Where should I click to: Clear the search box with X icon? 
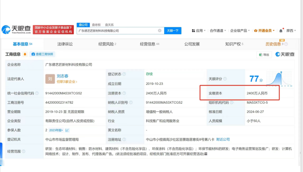[x=159, y=31]
